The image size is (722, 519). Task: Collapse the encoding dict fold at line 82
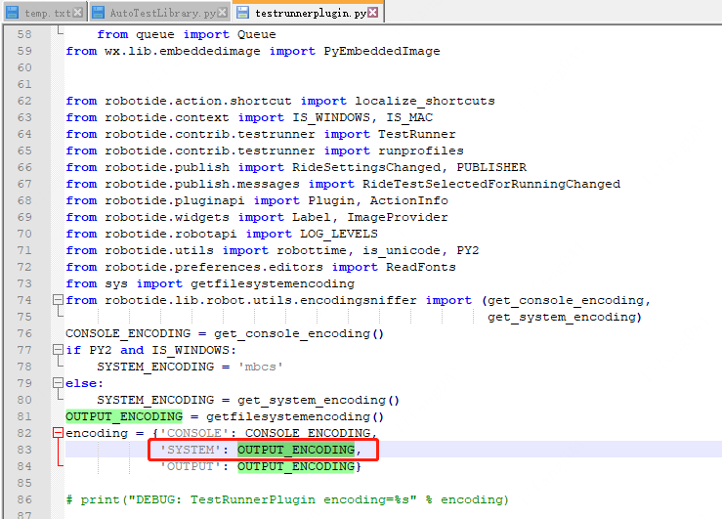click(58, 433)
